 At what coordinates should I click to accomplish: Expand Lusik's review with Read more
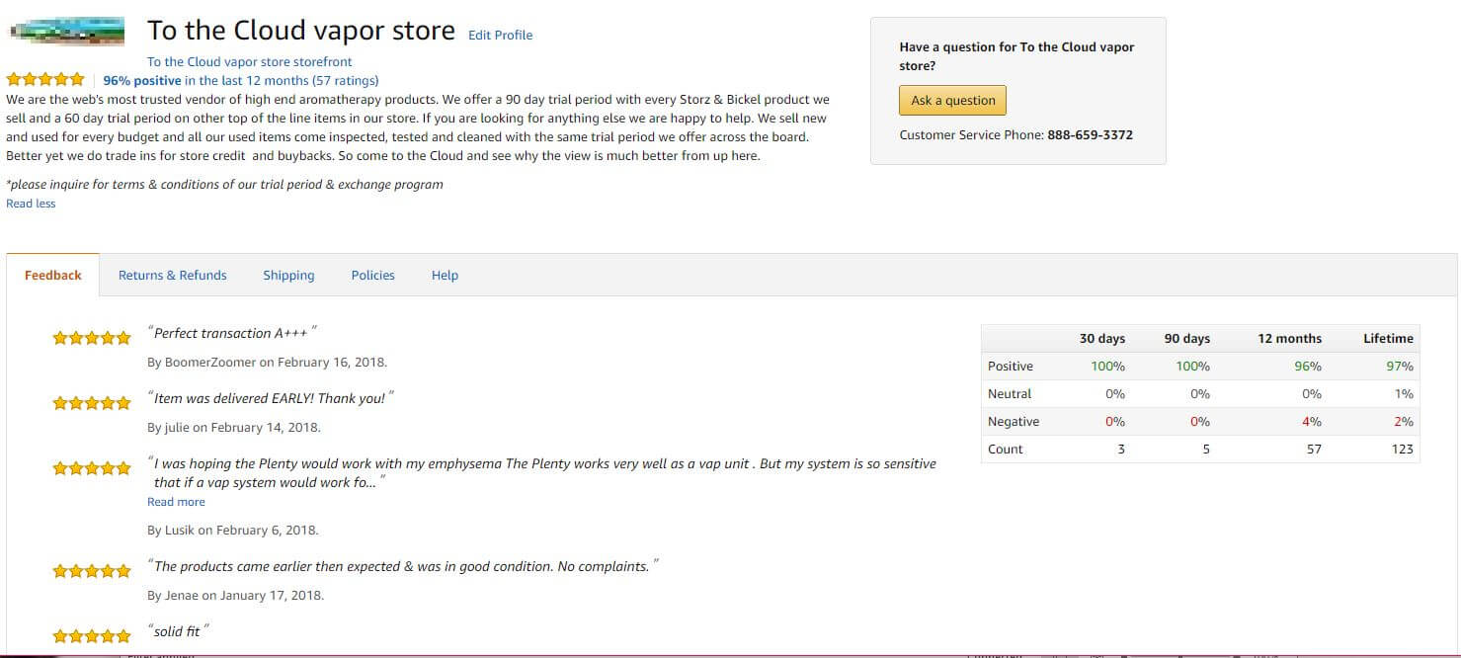(x=176, y=502)
